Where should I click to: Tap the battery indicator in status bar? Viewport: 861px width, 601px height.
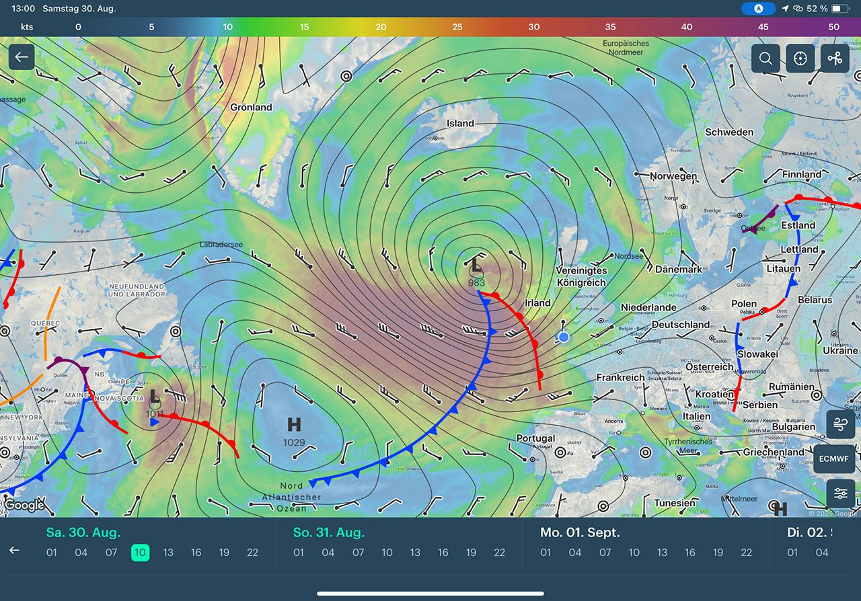pos(840,9)
